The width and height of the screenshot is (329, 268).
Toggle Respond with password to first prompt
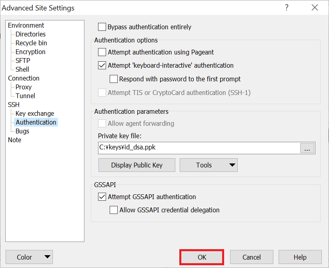click(x=114, y=79)
